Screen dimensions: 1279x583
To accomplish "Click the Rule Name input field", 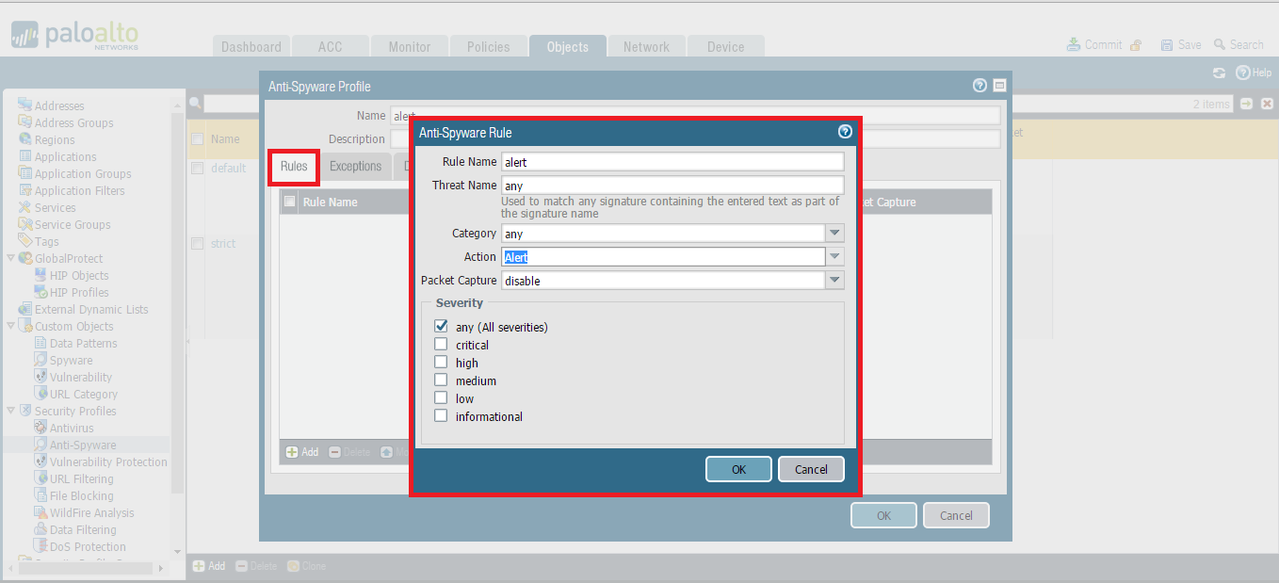I will click(x=672, y=162).
